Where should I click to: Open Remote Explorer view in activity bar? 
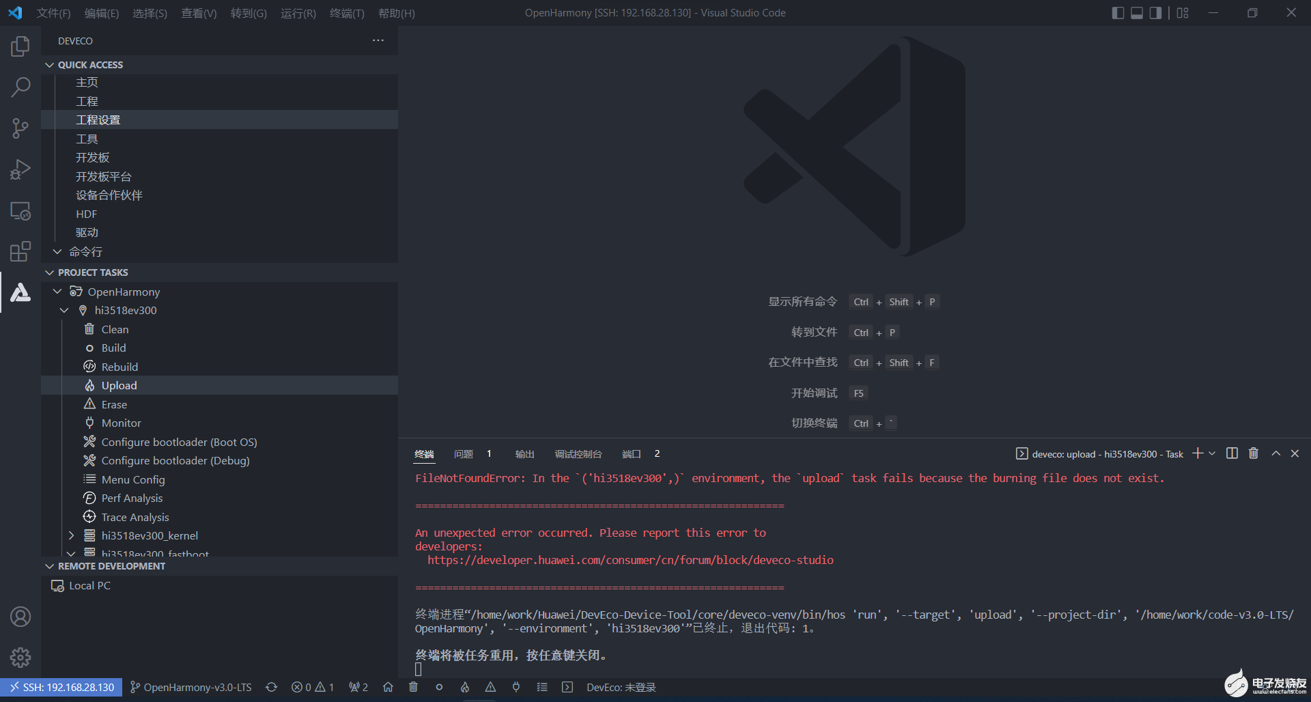pyautogui.click(x=20, y=210)
